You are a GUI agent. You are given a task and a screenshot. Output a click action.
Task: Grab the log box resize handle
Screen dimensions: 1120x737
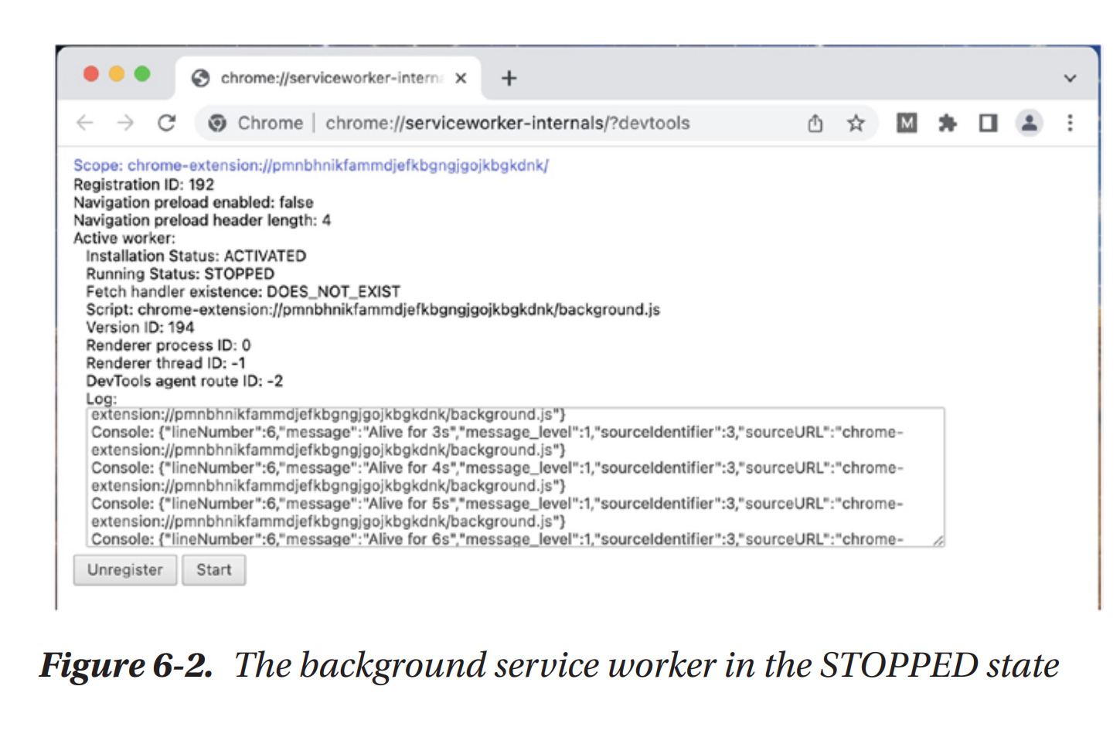(938, 541)
